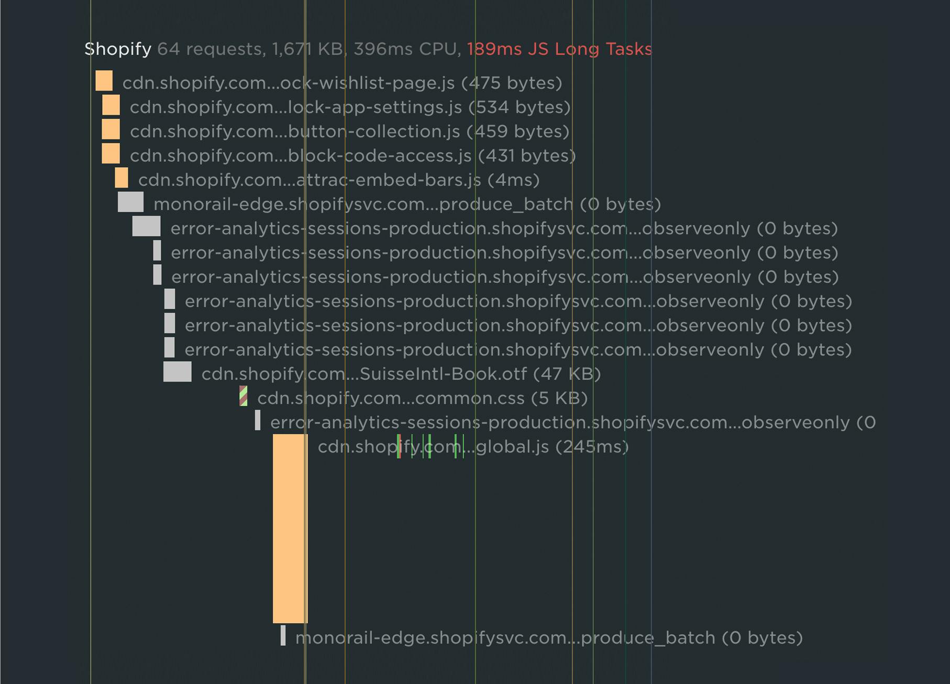Click the orange bar beside block-code-access.js
This screenshot has width=950, height=684.
click(111, 154)
